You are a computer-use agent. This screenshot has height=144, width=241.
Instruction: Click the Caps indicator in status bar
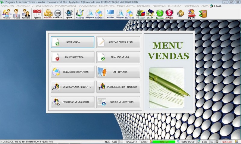[x=114, y=142]
